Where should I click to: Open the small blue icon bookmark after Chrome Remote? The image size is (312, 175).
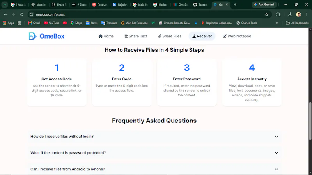pos(196,23)
